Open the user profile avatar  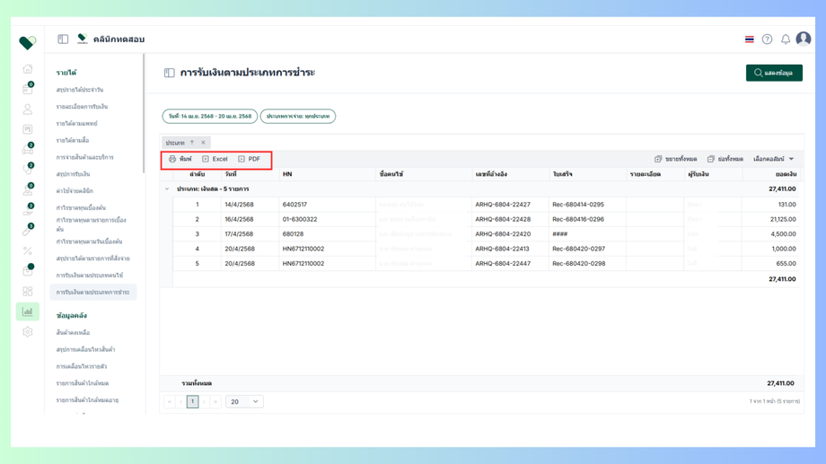[x=804, y=39]
